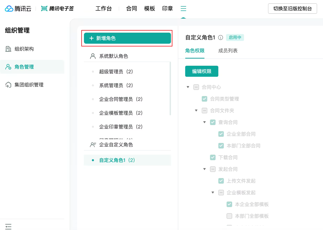Switch to the 成员列表 tab
The height and width of the screenshot is (230, 323).
tap(228, 51)
